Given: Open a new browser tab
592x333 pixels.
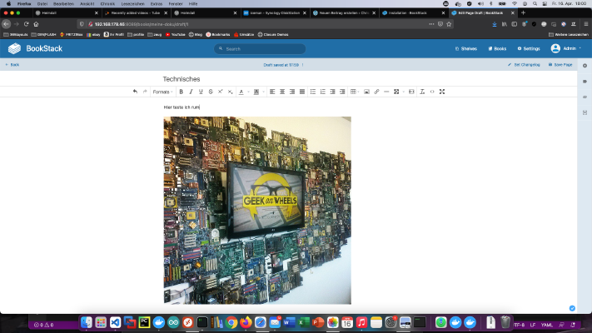Looking at the screenshot, I should (x=523, y=12).
